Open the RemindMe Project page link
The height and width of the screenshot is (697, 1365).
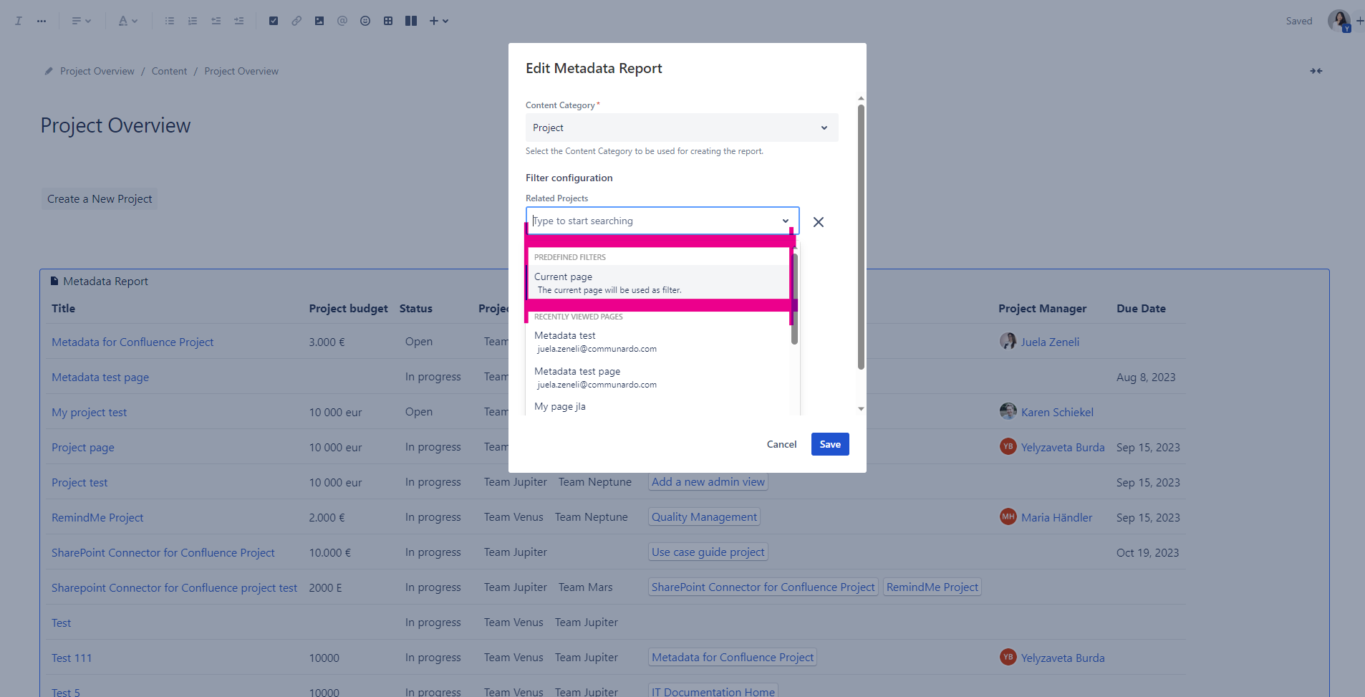97,516
